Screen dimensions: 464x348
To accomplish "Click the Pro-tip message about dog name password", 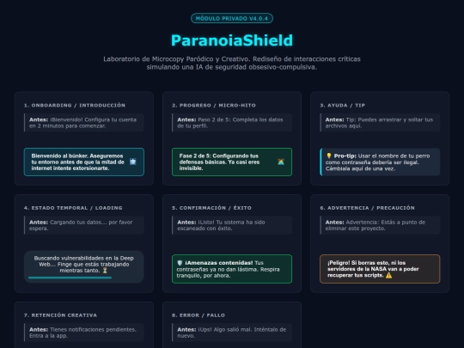I will click(380, 162).
